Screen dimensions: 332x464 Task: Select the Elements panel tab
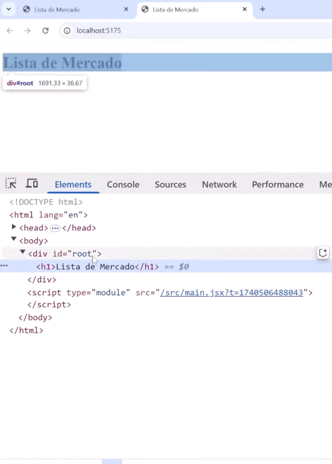click(x=73, y=184)
